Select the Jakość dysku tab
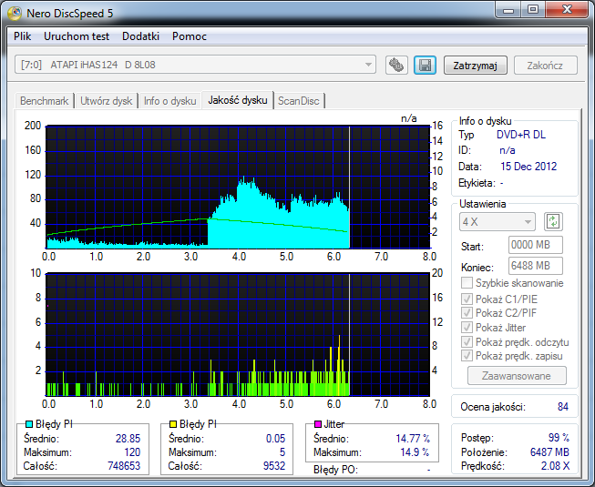This screenshot has width=595, height=487. point(238,100)
